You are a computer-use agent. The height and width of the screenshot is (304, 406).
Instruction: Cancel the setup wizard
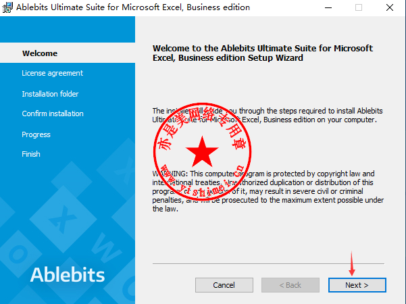[224, 285]
